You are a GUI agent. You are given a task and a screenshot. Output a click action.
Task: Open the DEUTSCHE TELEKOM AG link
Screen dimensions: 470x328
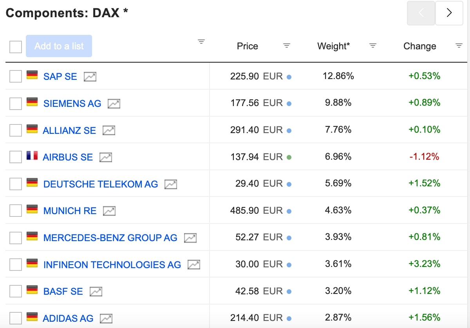[101, 184]
